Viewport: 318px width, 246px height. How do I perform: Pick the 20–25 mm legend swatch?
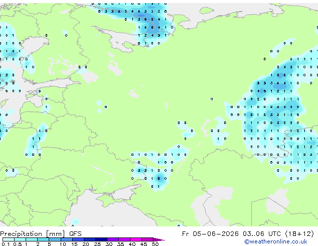click(90, 239)
